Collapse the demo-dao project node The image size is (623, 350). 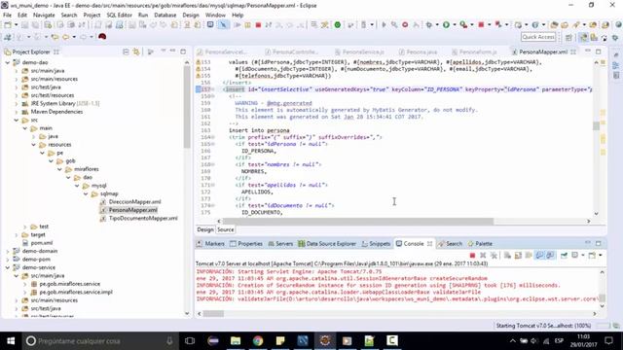[8, 62]
